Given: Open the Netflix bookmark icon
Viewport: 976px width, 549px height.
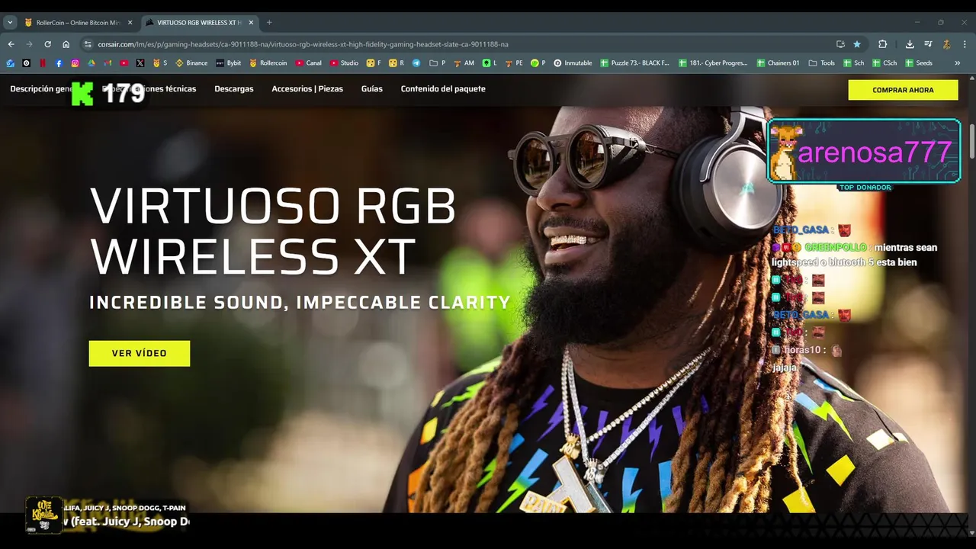Looking at the screenshot, I should point(43,63).
